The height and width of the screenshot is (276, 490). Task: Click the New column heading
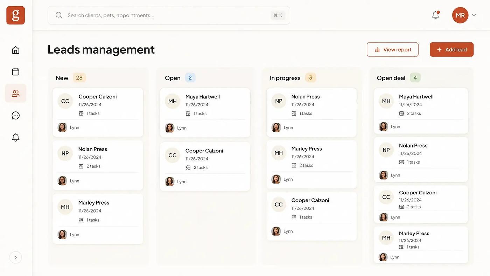[62, 78]
